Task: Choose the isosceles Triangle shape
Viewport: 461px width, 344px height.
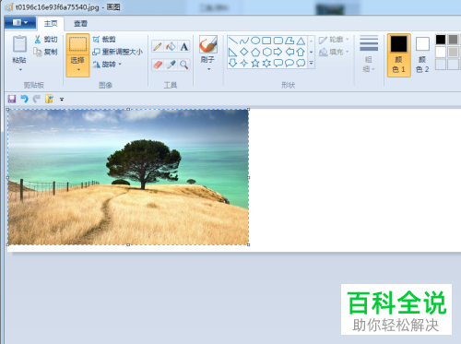Action: [x=301, y=41]
